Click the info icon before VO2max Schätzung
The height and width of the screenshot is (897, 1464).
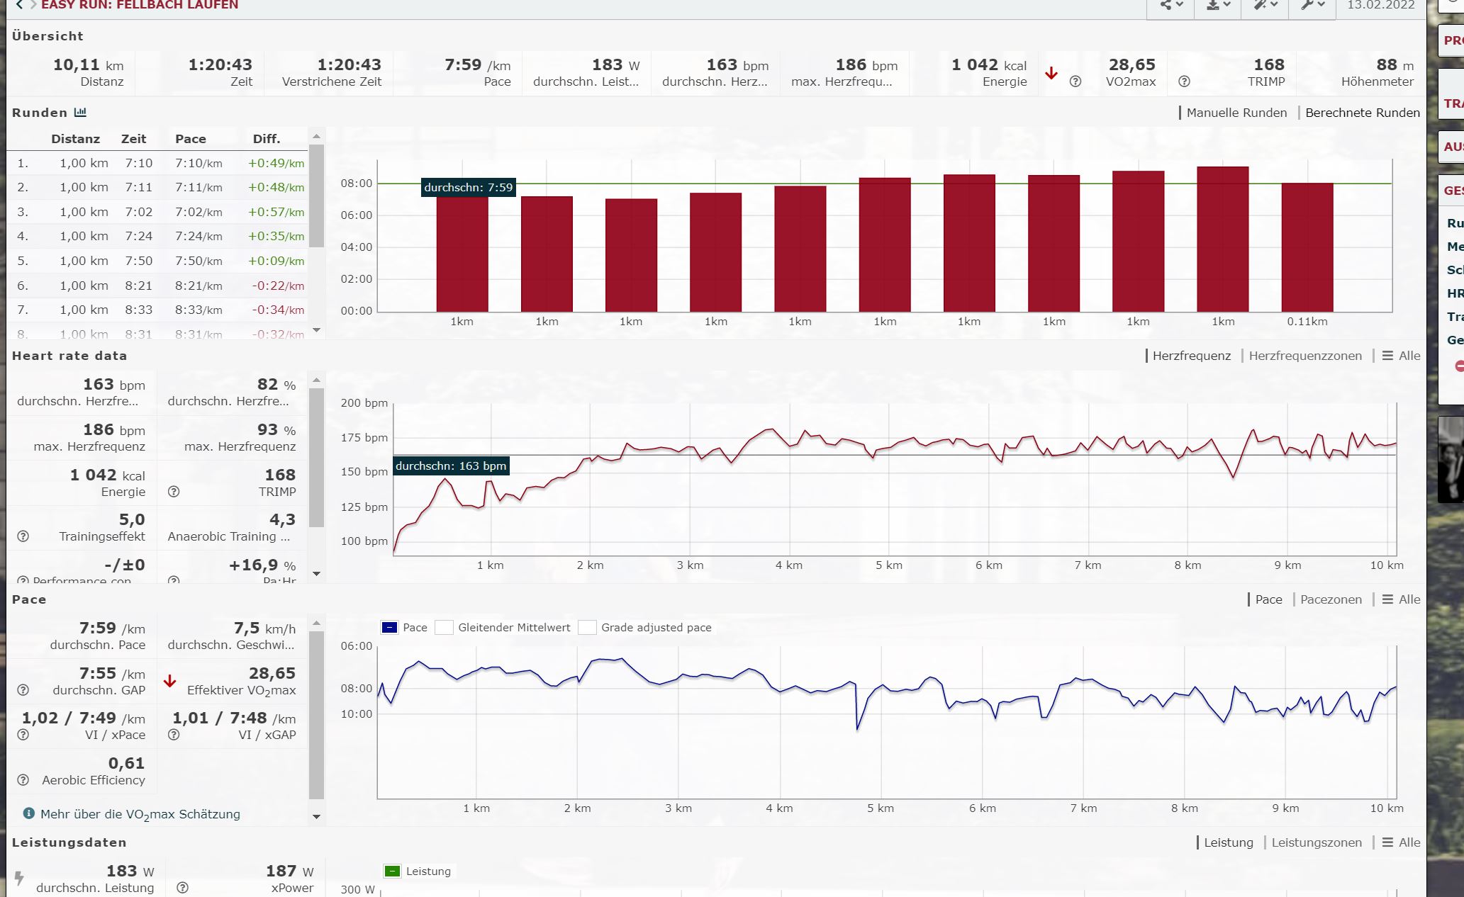[28, 813]
